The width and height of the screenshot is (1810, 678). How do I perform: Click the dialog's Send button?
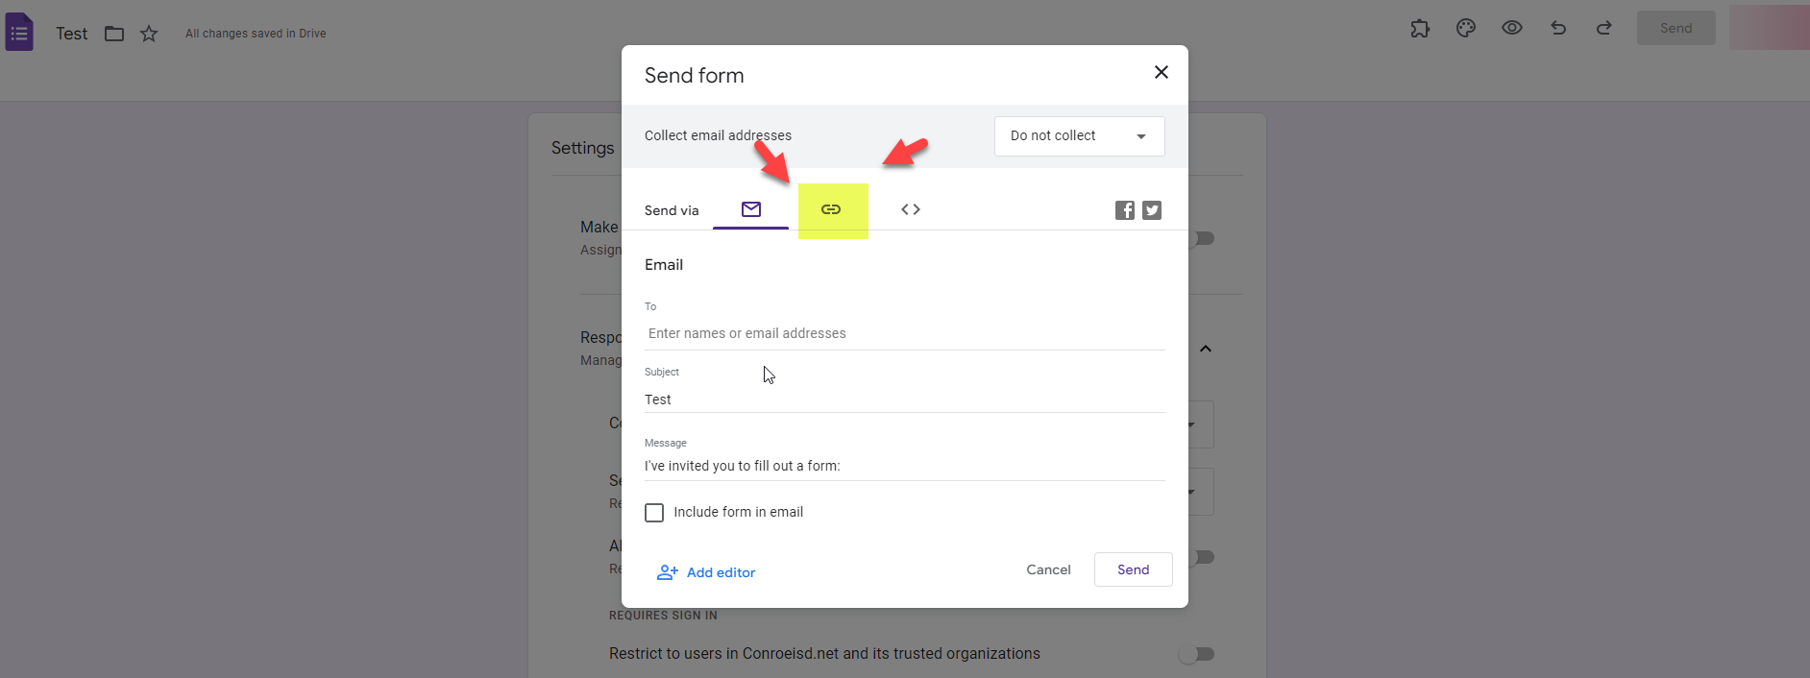[x=1134, y=569]
